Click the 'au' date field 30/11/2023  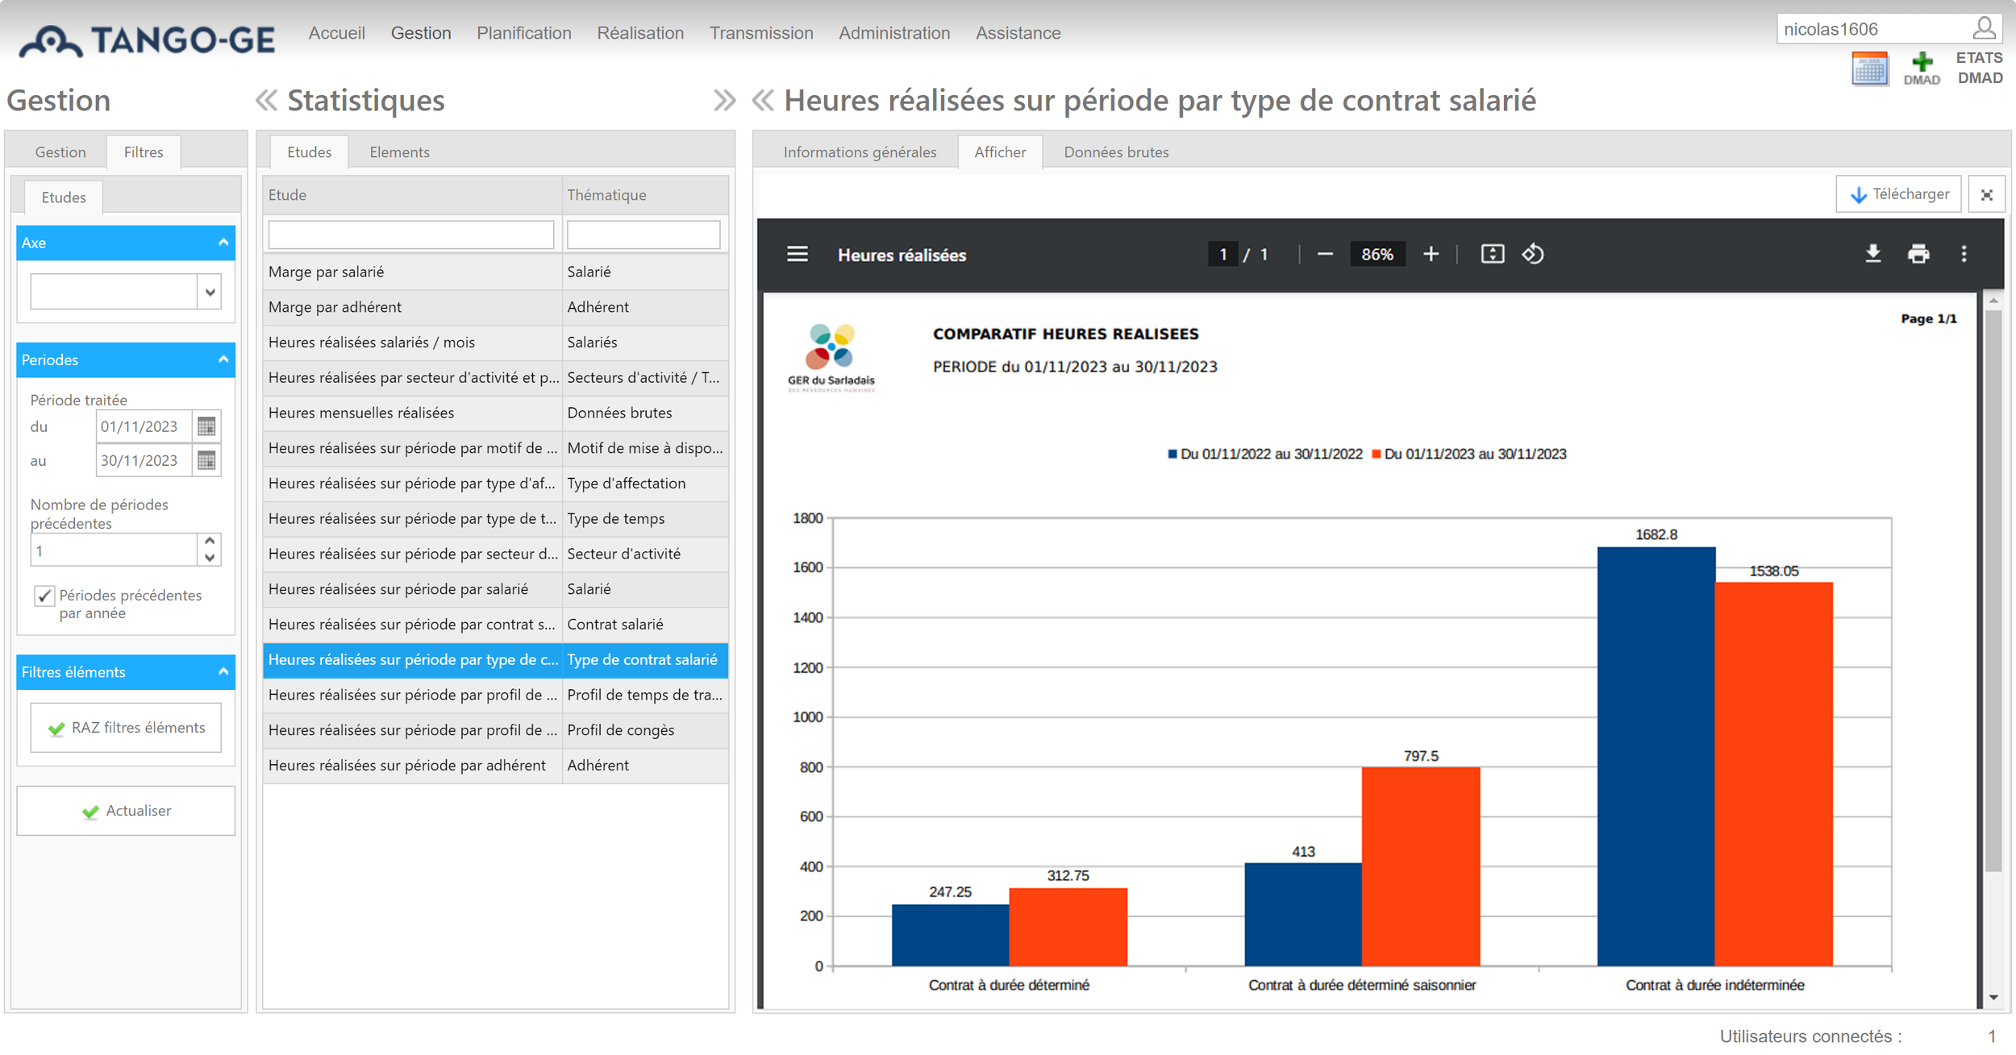click(144, 460)
